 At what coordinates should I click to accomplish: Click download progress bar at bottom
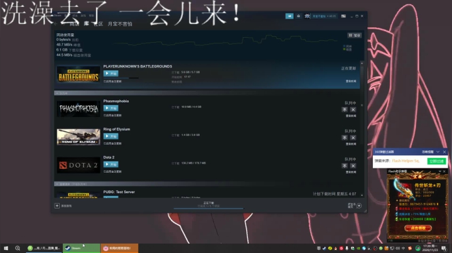coord(208,208)
